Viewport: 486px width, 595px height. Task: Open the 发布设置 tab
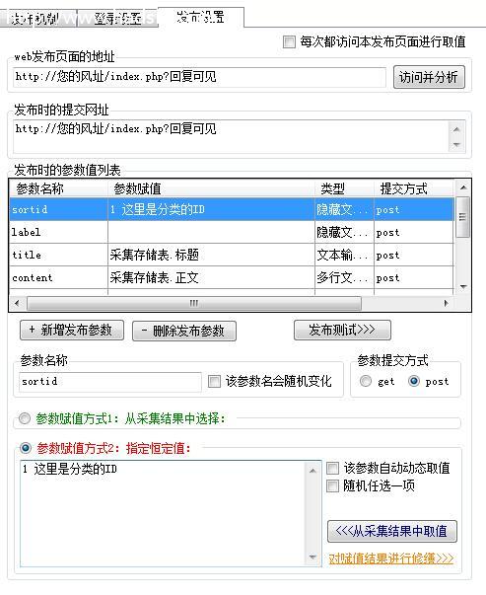pos(200,17)
